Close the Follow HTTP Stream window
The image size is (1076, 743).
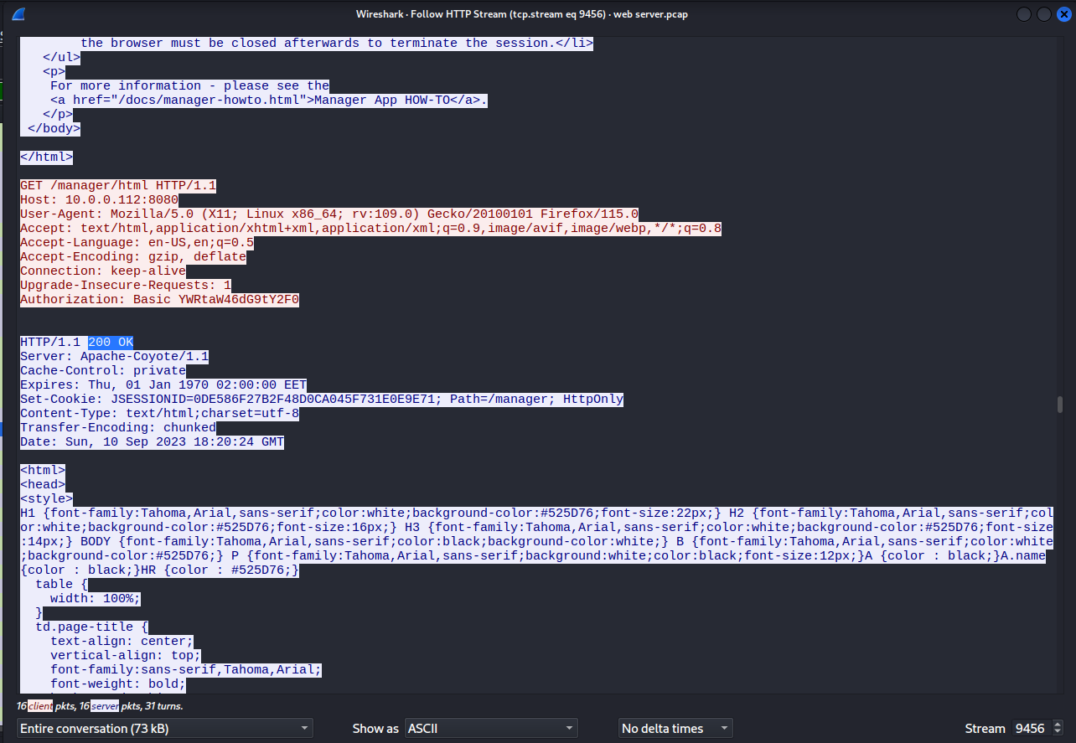click(x=1063, y=14)
